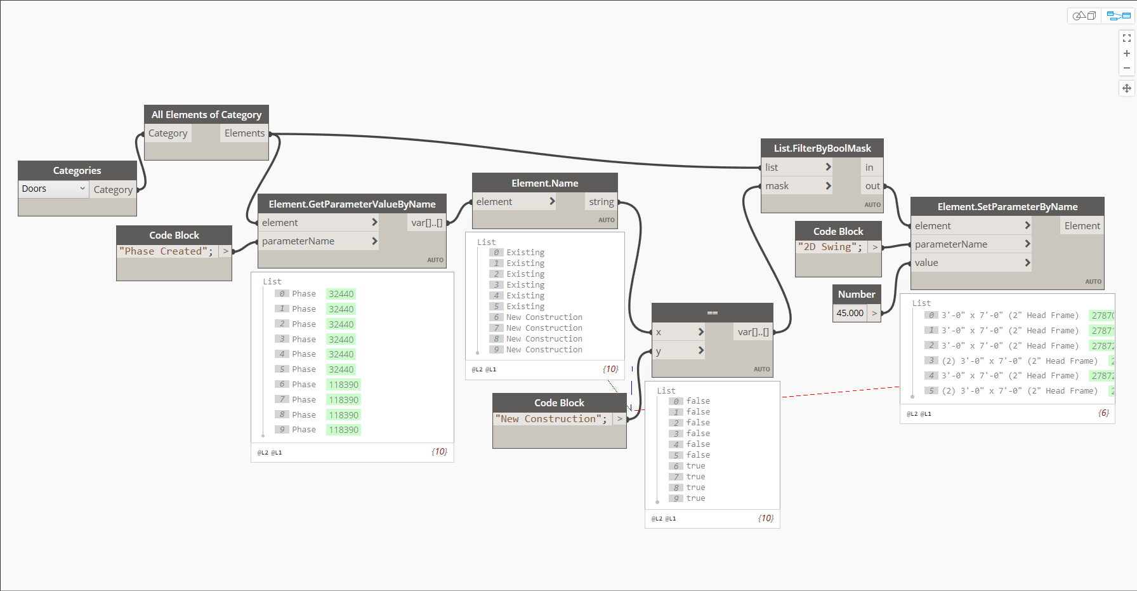This screenshot has width=1137, height=591.
Task: Open the Doors category dropdown
Action: coord(53,189)
